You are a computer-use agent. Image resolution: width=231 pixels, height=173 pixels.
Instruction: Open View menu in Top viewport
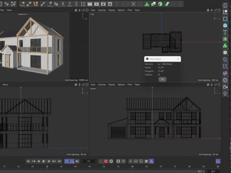pos(93,10)
